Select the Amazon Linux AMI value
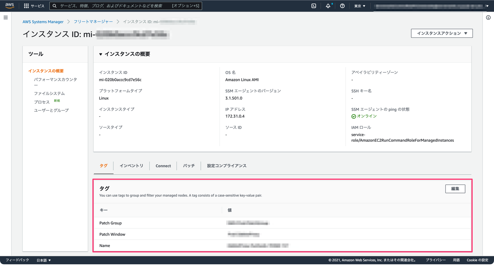Screen dimensions: 494x272 [x=242, y=80]
